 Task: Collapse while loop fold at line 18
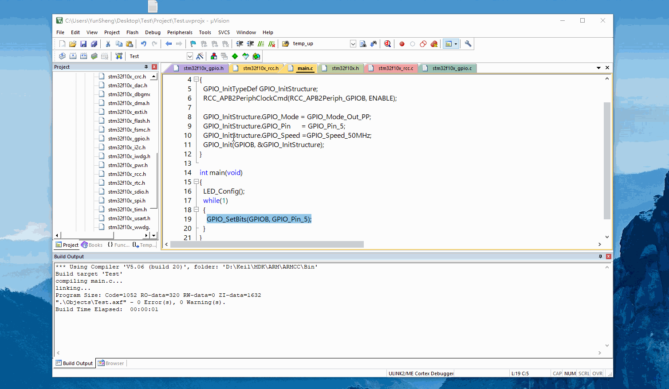tap(196, 210)
